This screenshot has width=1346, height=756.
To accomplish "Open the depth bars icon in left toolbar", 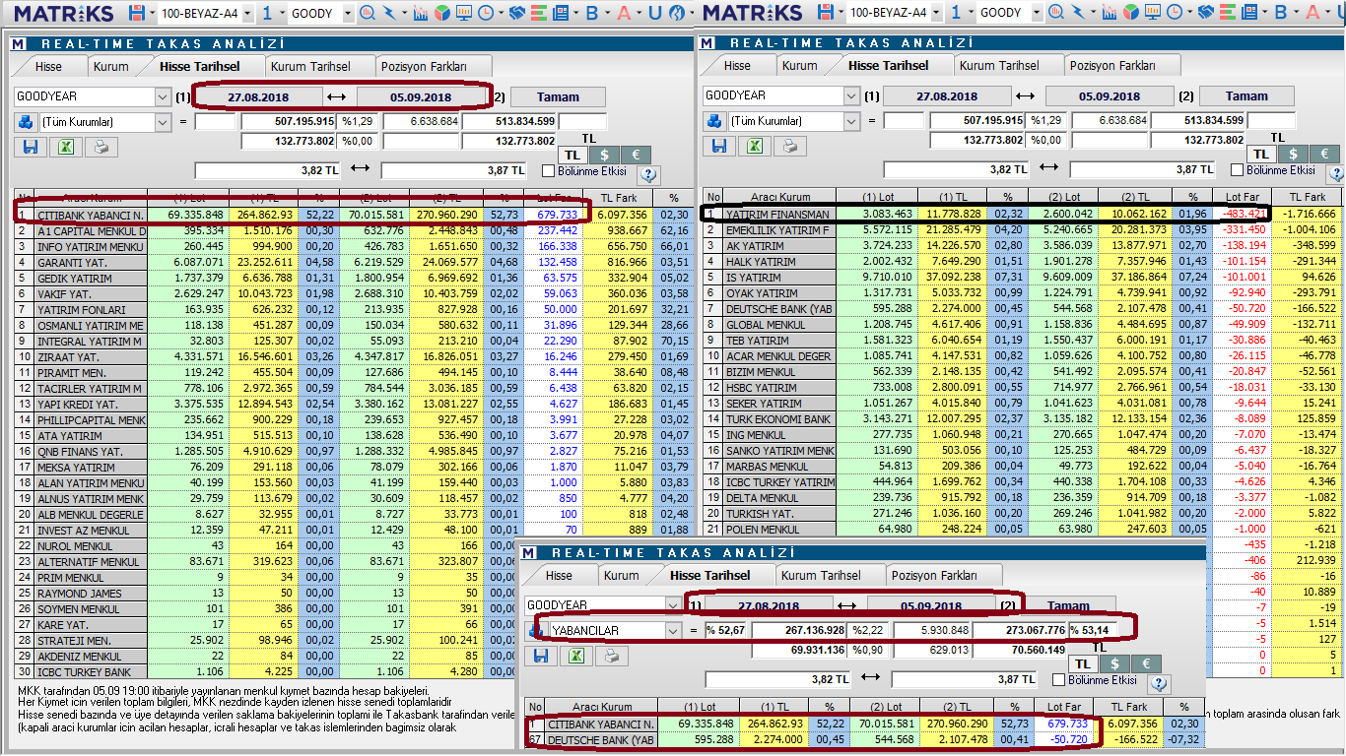I will (x=538, y=13).
